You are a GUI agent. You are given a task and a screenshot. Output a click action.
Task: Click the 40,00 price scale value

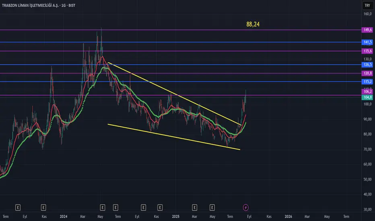coord(368,194)
